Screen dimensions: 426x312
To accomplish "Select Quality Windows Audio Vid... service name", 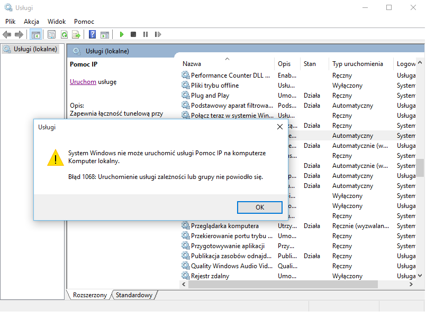I will click(x=231, y=266).
